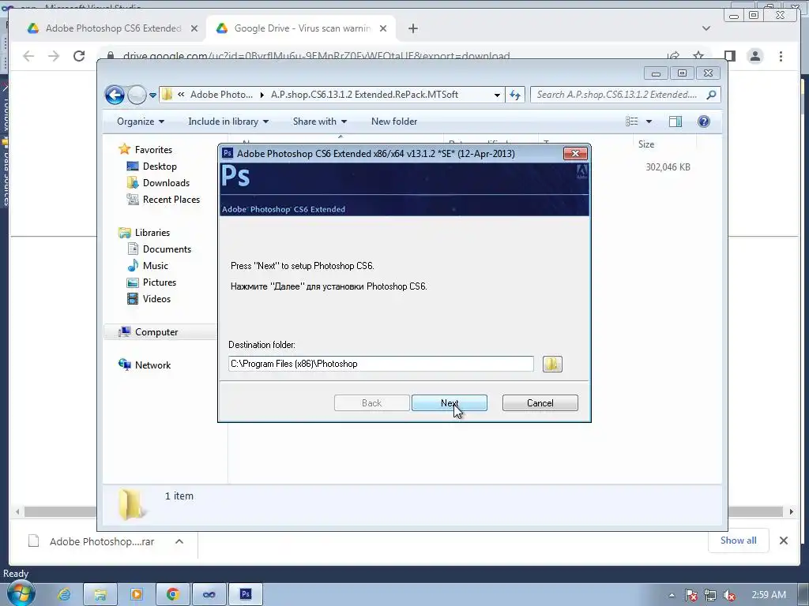The height and width of the screenshot is (606, 809).
Task: Switch to Google Drive Virus scan tab
Action: coord(302,28)
